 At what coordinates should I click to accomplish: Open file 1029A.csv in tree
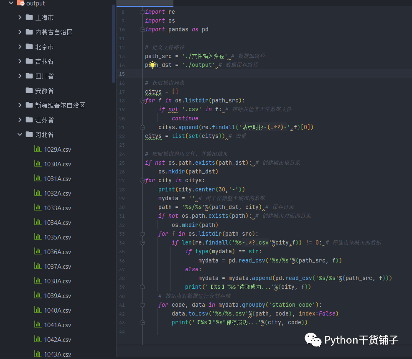pos(58,150)
